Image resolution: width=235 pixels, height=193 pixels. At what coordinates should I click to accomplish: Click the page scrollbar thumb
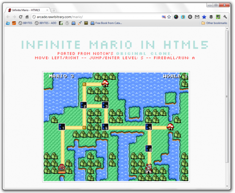(x=227, y=96)
